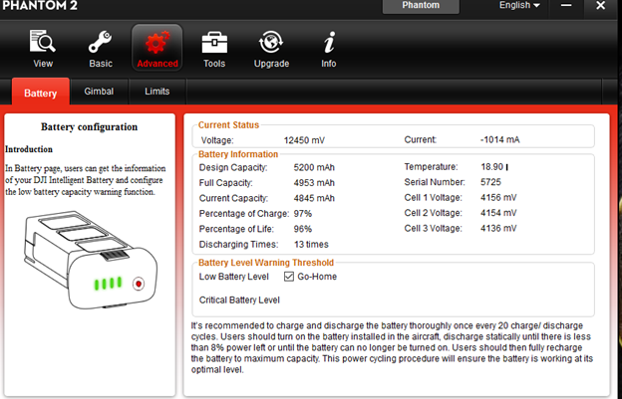Click the Critical Battery Level label
This screenshot has width=622, height=399.
coord(239,300)
